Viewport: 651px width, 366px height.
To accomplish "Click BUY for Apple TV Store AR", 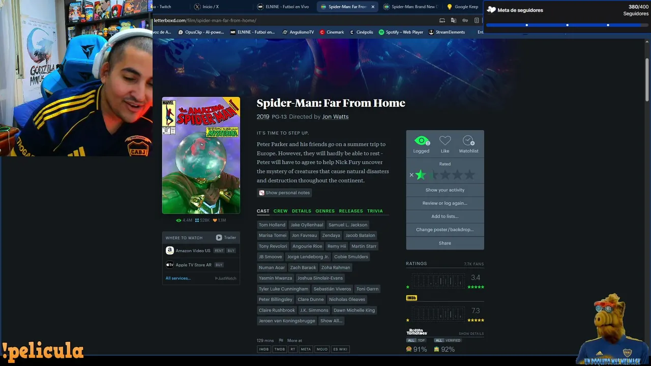I will pyautogui.click(x=219, y=265).
